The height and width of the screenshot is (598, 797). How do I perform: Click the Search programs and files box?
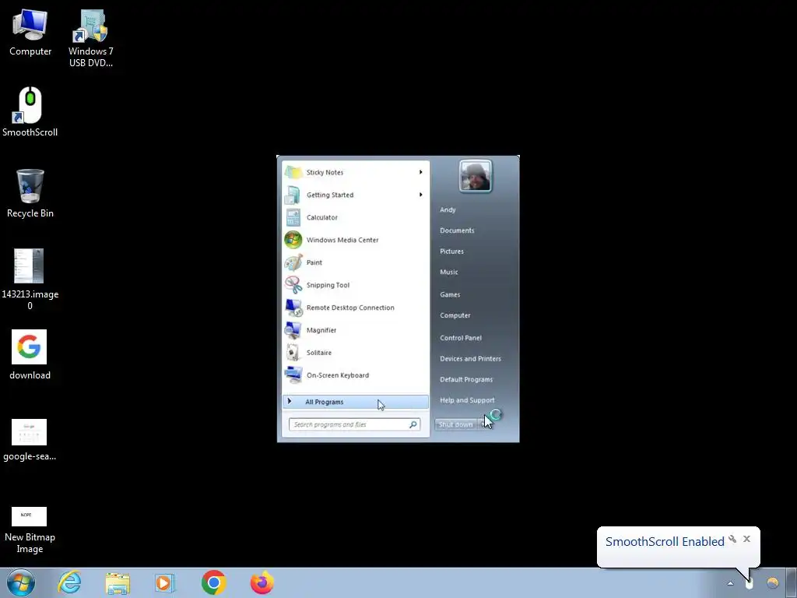pos(354,424)
